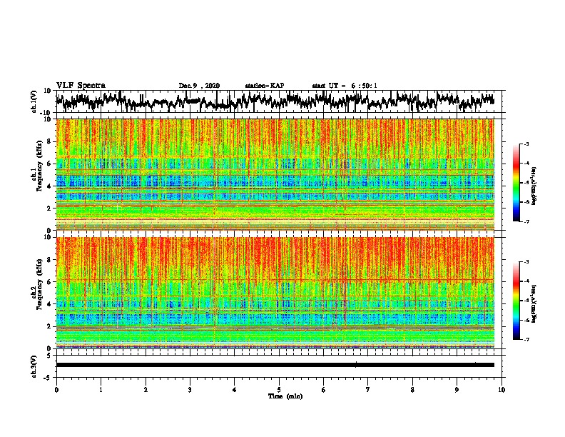Click the '-5' tick on ch.3(V) axis

(48, 378)
